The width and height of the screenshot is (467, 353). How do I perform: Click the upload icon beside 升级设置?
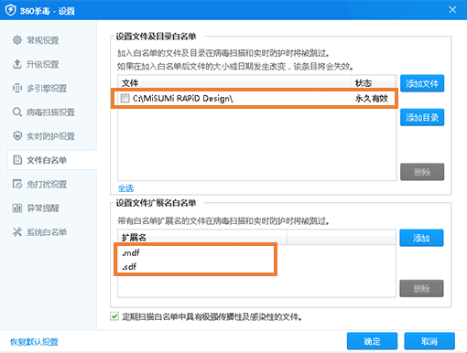(x=17, y=64)
